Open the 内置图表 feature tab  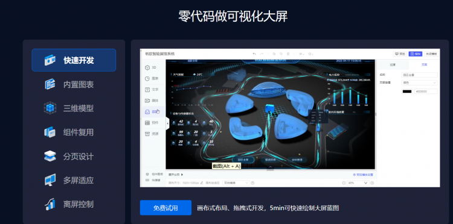pos(74,84)
